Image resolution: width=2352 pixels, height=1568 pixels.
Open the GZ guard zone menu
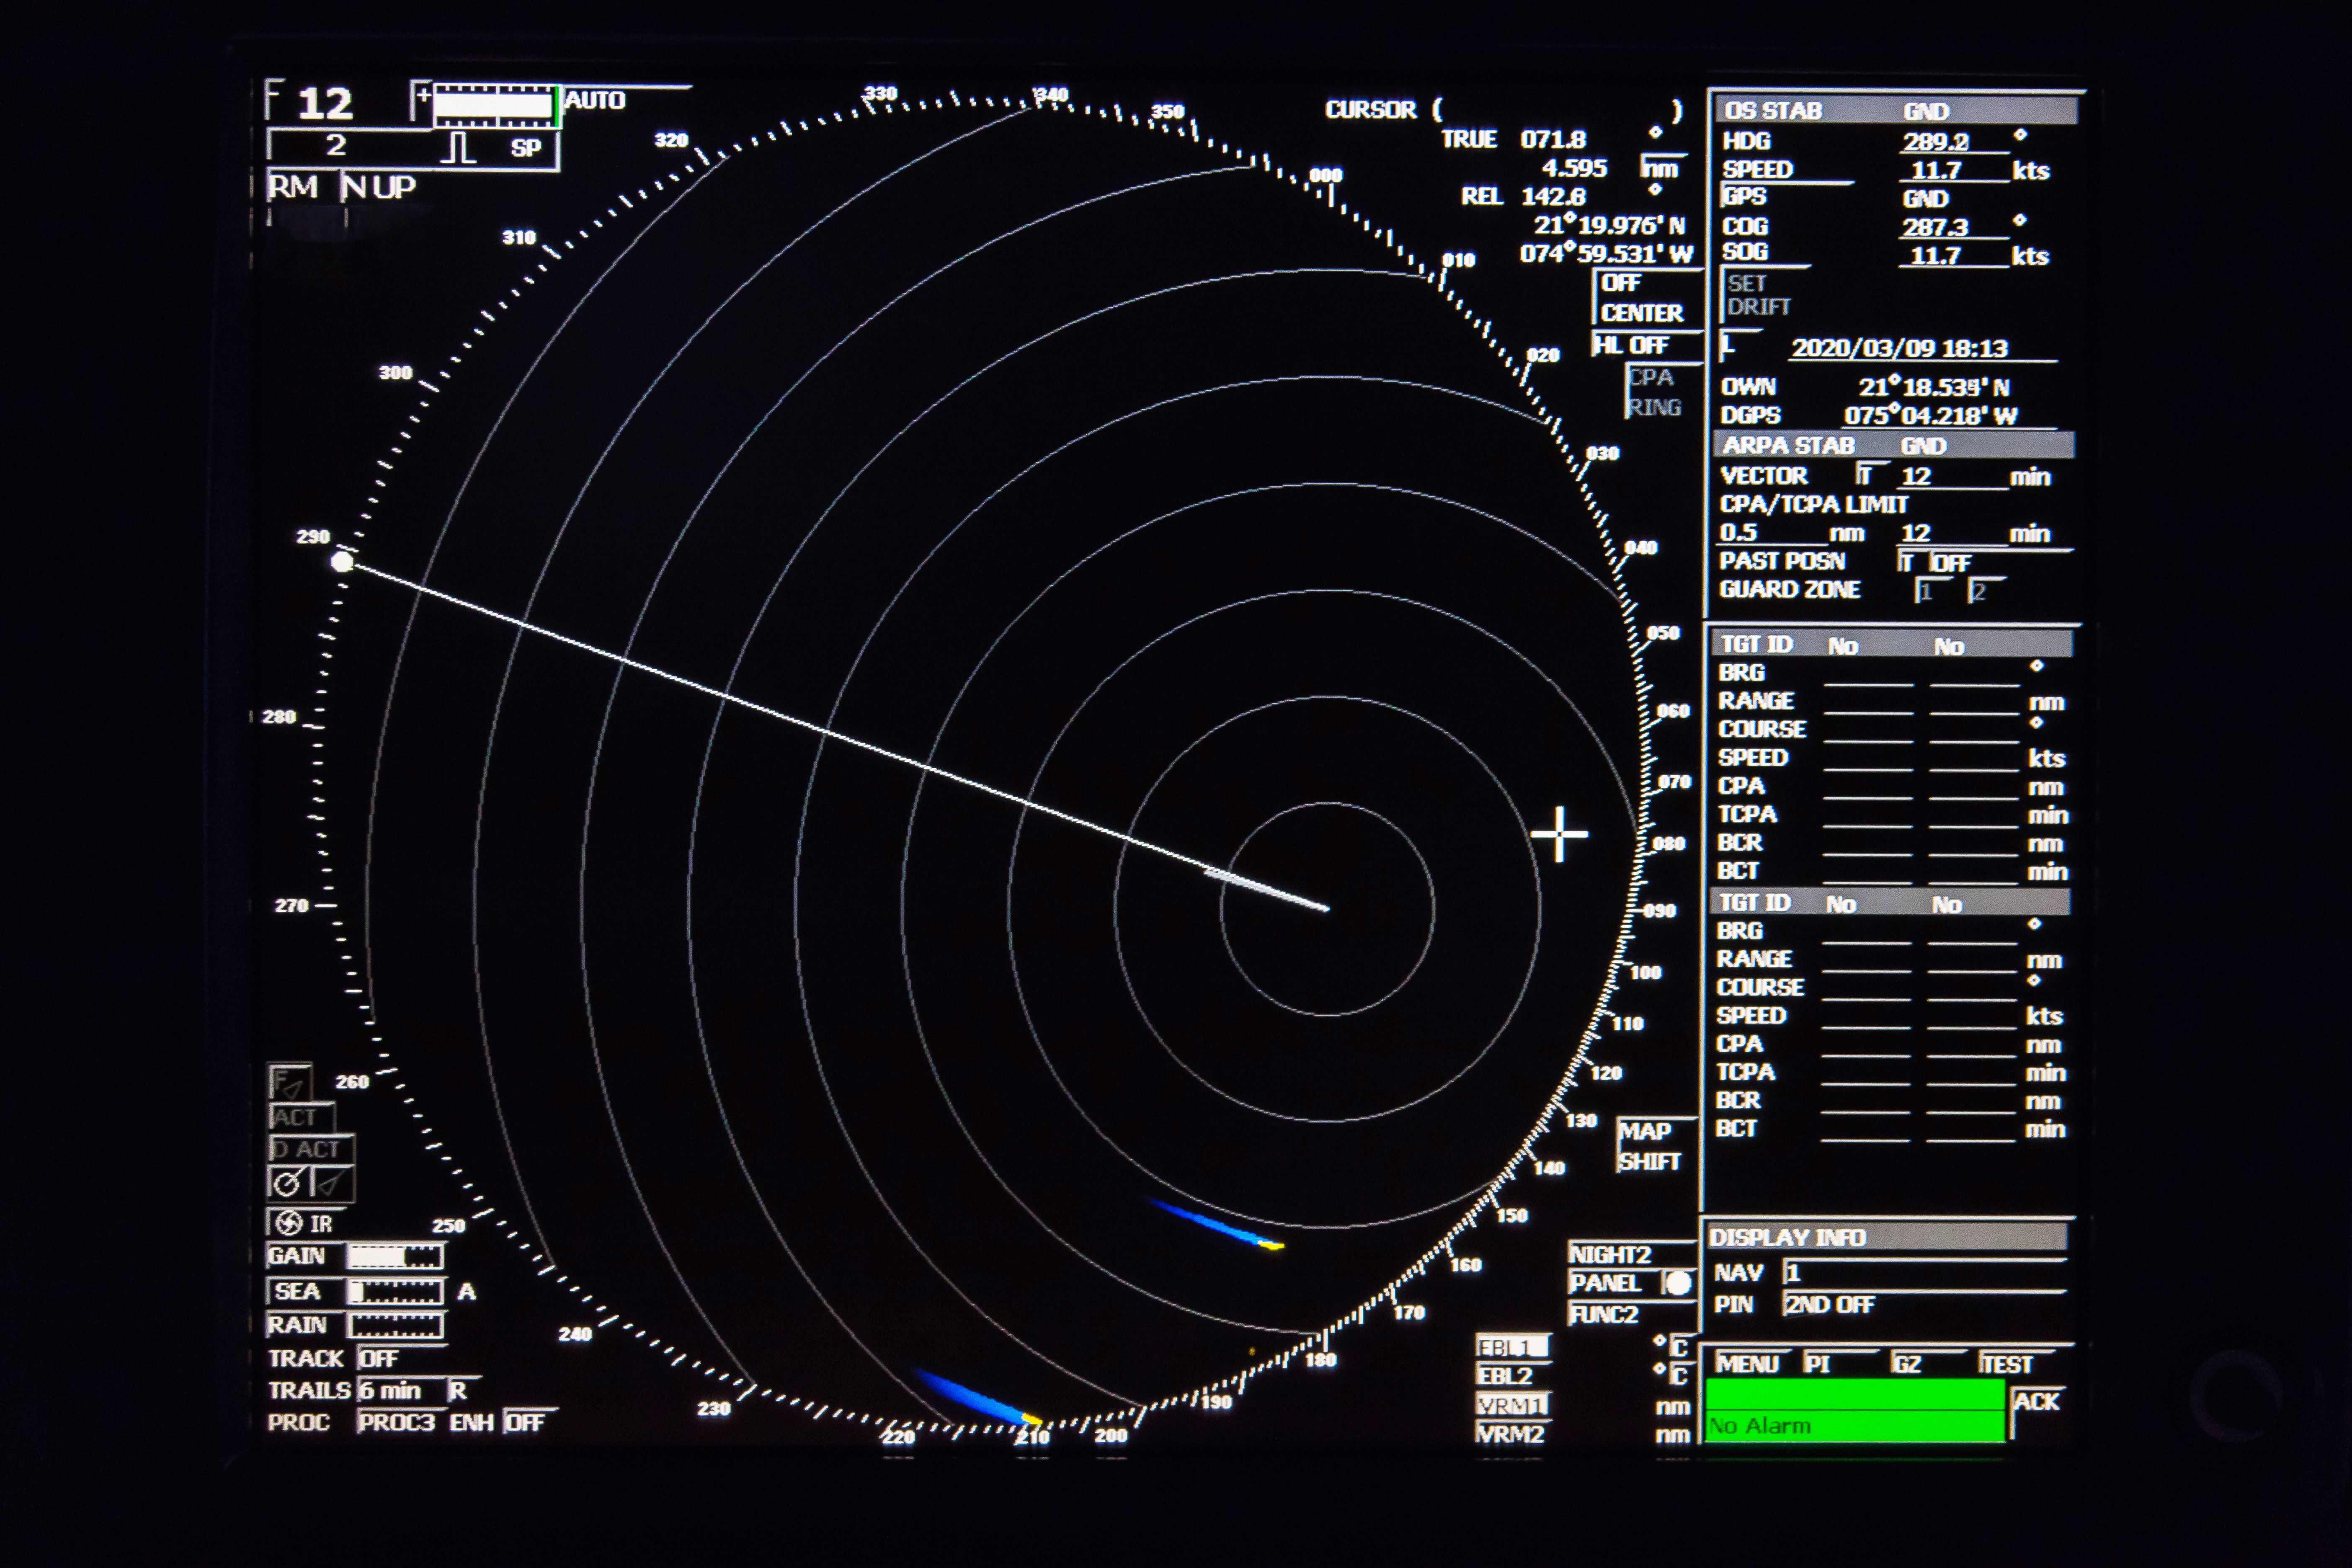[1906, 1364]
